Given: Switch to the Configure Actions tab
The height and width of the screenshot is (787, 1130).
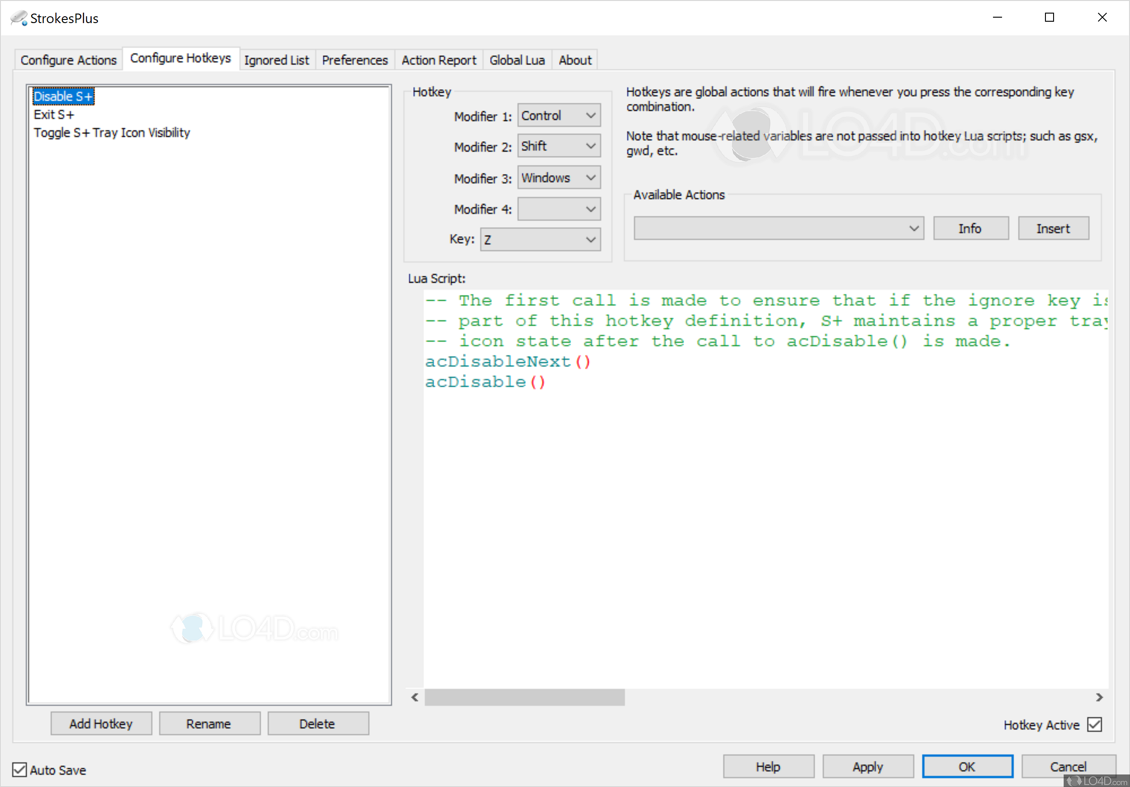Looking at the screenshot, I should click(x=68, y=60).
